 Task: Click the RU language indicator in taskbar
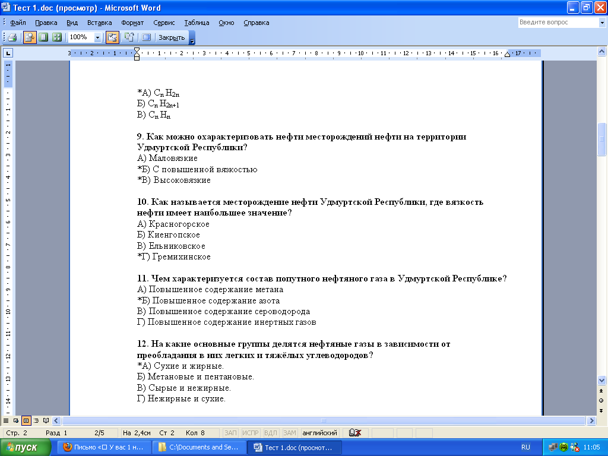click(525, 447)
